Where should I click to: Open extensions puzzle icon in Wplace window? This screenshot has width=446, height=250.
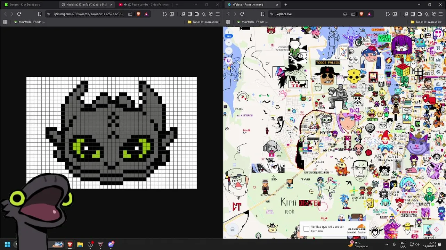pyautogui.click(x=388, y=14)
